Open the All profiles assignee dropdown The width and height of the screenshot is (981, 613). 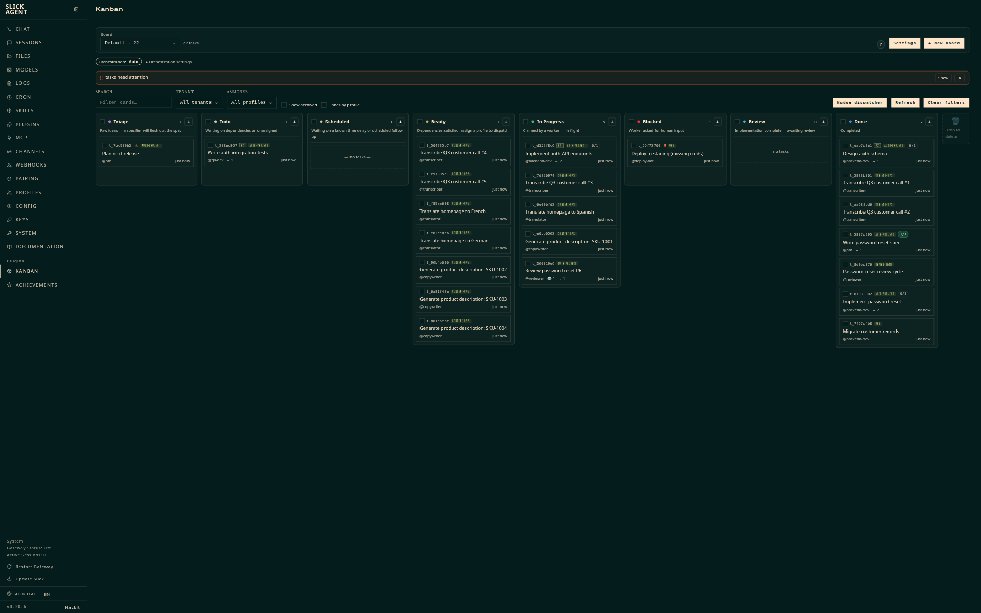click(x=252, y=103)
